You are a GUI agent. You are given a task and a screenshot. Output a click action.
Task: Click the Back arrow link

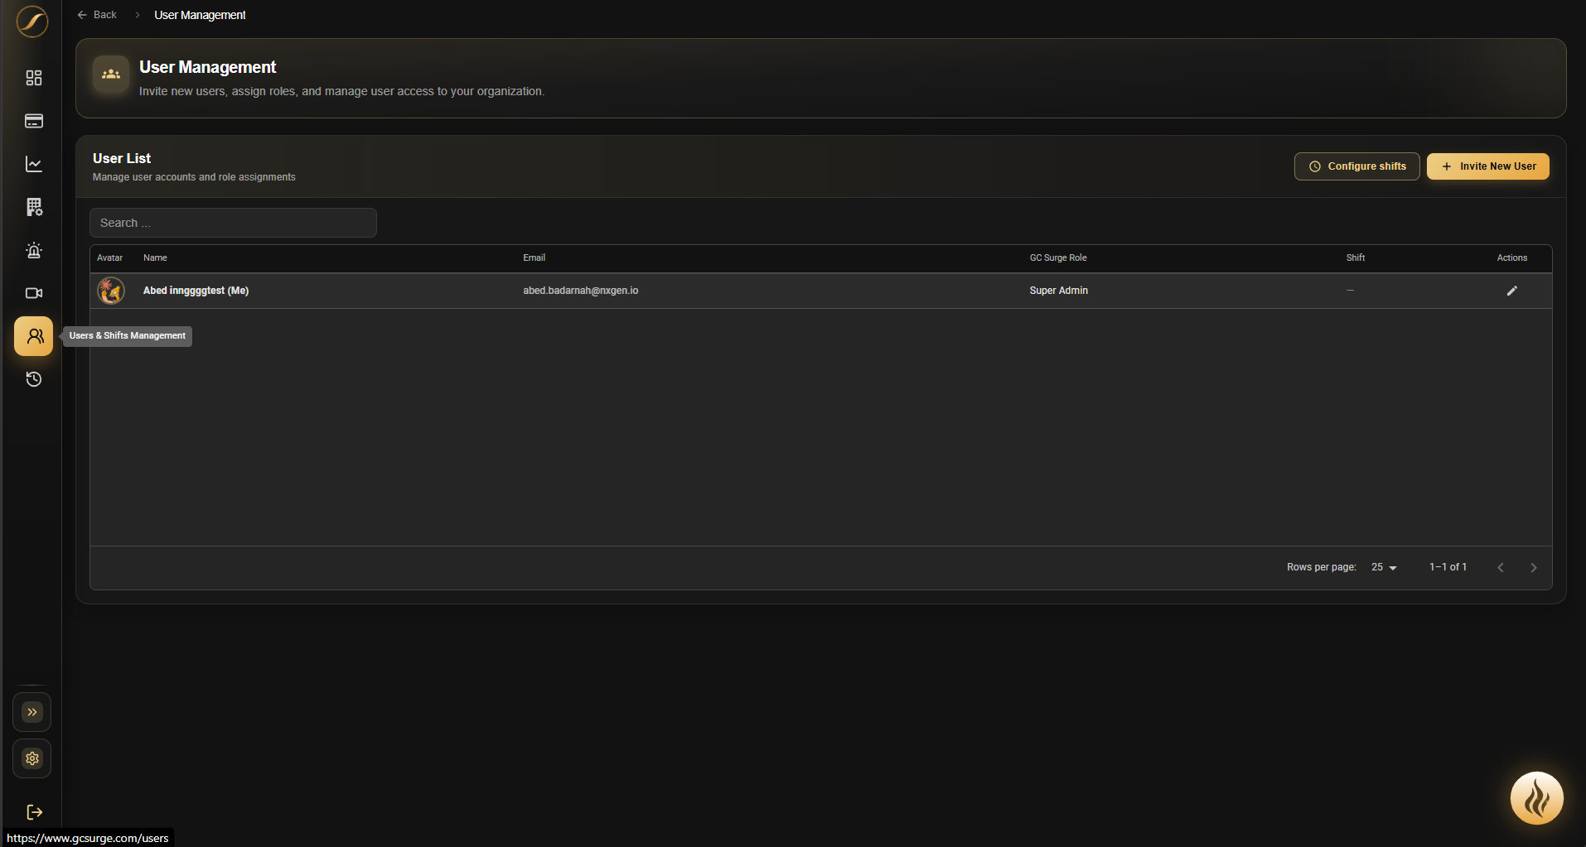click(x=97, y=15)
